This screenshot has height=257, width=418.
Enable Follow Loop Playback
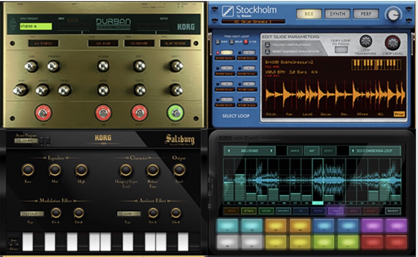click(267, 44)
